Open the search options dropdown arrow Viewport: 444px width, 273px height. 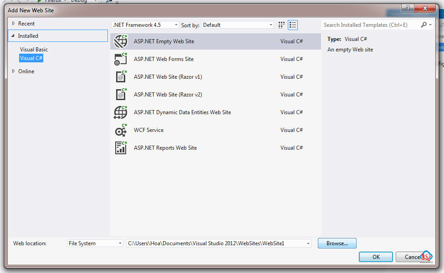pyautogui.click(x=430, y=25)
